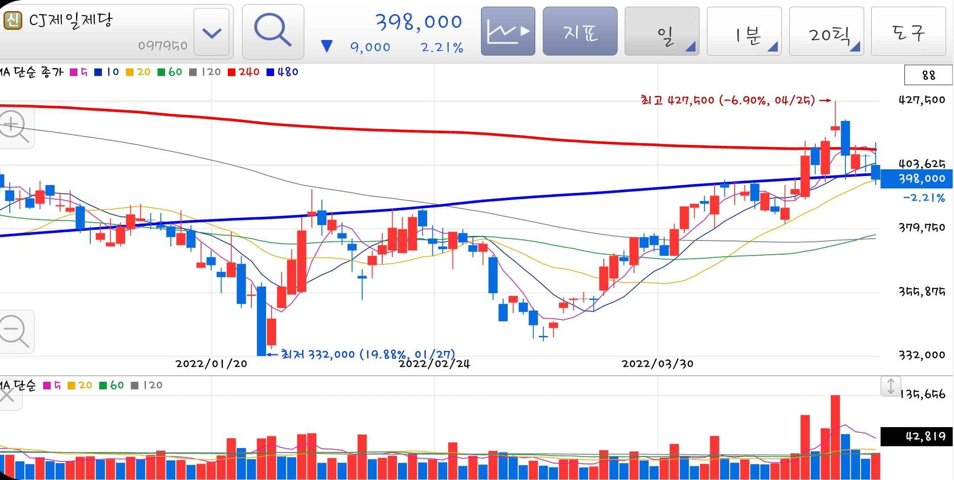Open the 지표 indicators menu
The width and height of the screenshot is (954, 480).
tap(580, 31)
